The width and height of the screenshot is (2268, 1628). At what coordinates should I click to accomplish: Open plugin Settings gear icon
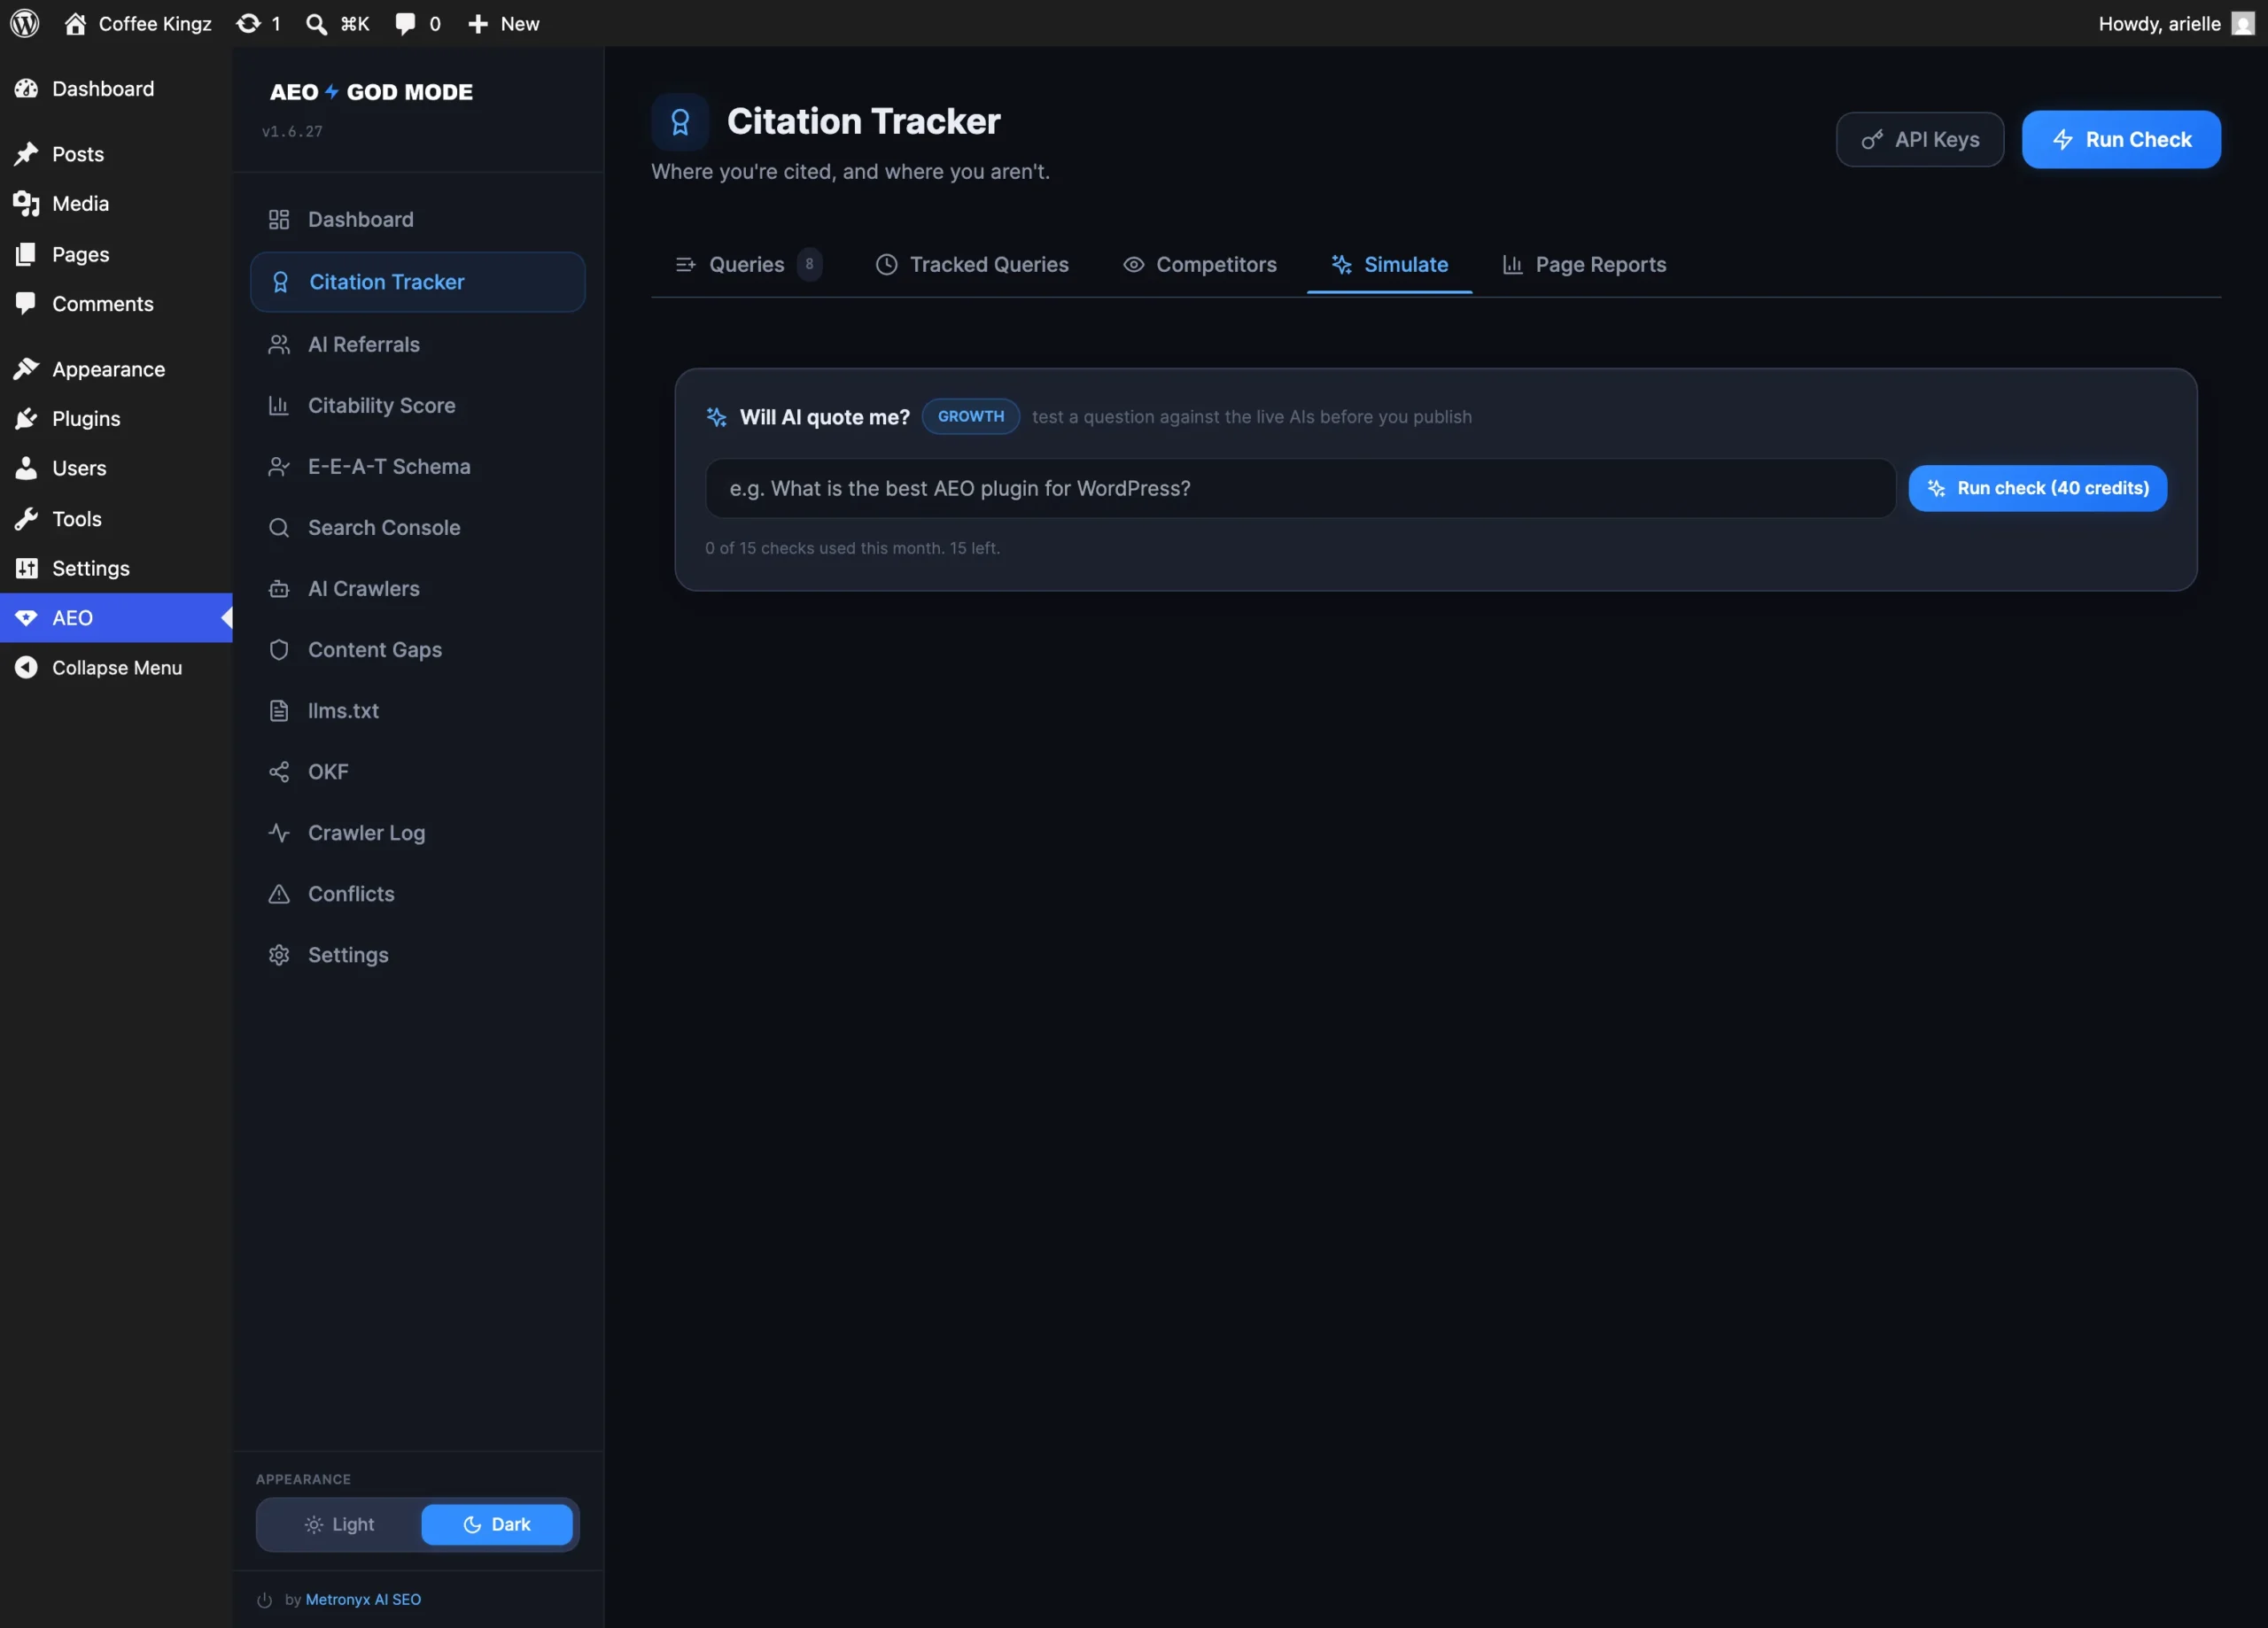click(x=279, y=955)
